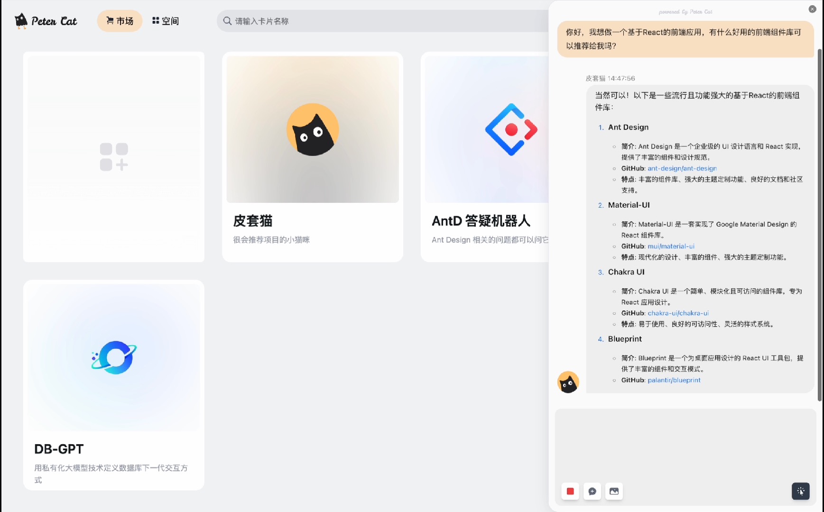The image size is (824, 512).
Task: Click the 皮套猫 14:47:56 timestamp
Action: pyautogui.click(x=610, y=78)
